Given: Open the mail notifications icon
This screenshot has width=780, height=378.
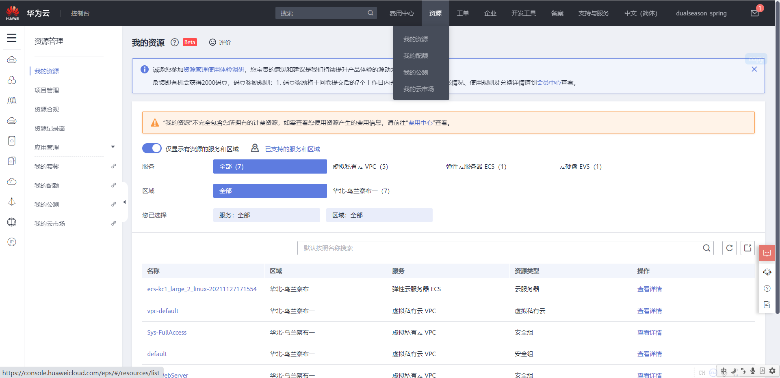Looking at the screenshot, I should (x=754, y=13).
